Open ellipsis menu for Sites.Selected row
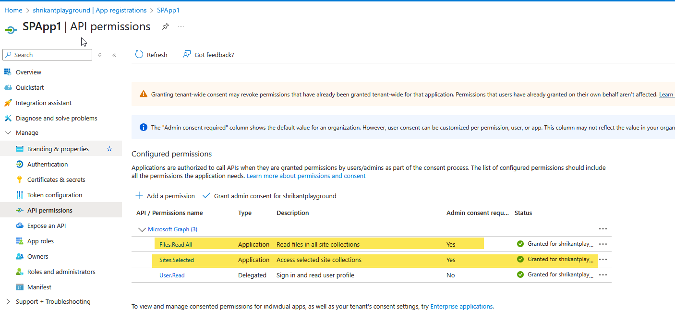 click(x=603, y=260)
